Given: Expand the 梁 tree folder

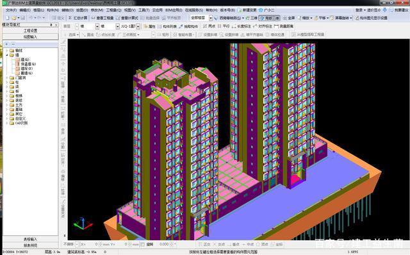Looking at the screenshot, I should pos(7,86).
